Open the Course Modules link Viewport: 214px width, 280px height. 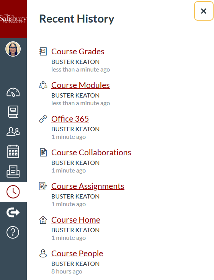80,85
